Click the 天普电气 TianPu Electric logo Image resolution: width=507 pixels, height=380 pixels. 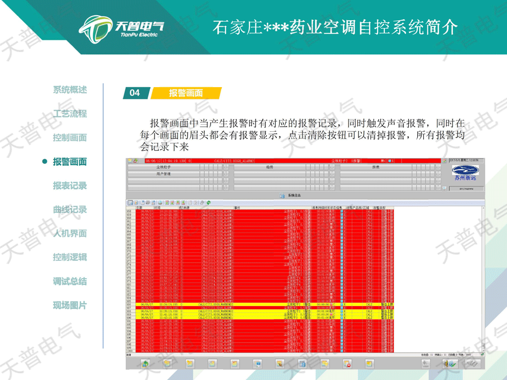(x=121, y=29)
